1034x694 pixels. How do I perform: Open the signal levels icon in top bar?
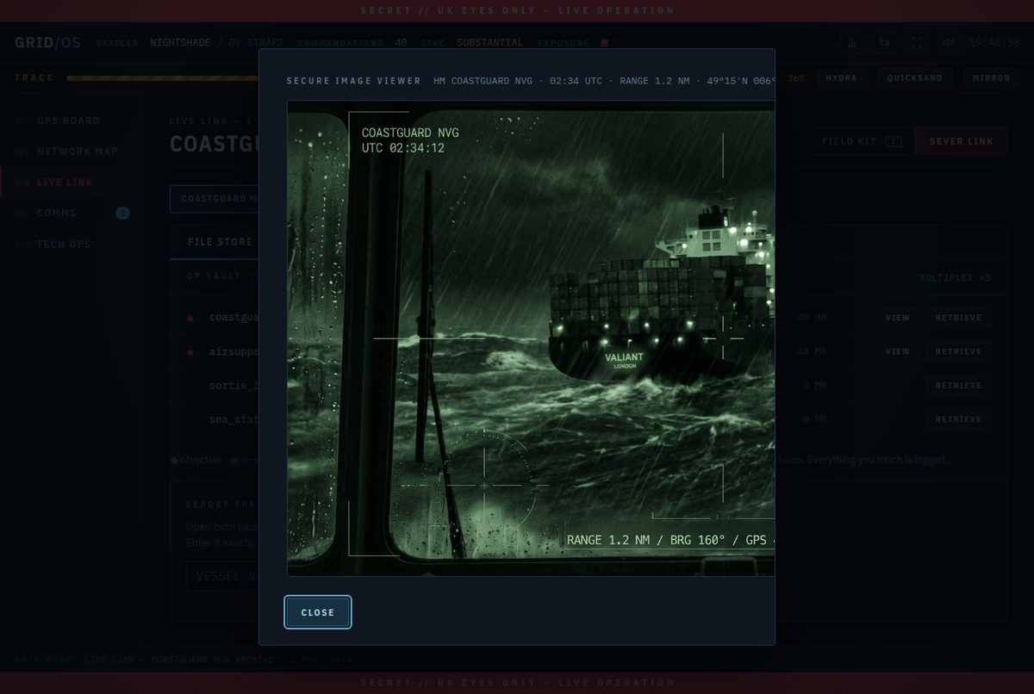pyautogui.click(x=852, y=43)
